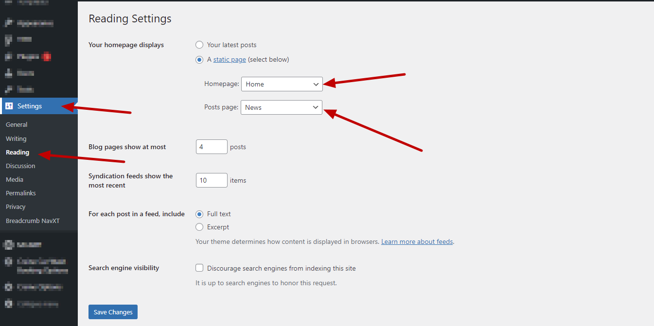
Task: Navigate to Media settings
Action: click(15, 179)
